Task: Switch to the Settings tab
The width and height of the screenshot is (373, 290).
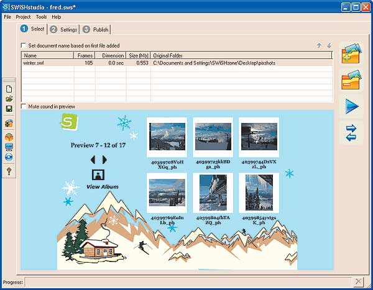Action: (63, 29)
